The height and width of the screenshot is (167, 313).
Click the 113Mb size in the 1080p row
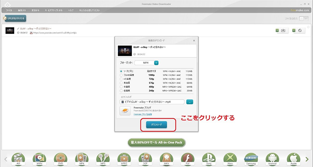pyautogui.click(x=189, y=75)
